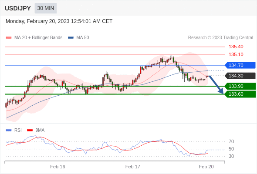Click the blue downward forecast arrow
The width and height of the screenshot is (257, 174).
[216, 85]
